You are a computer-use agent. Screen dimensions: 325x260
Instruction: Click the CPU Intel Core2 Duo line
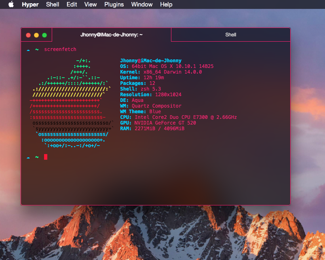click(x=178, y=117)
